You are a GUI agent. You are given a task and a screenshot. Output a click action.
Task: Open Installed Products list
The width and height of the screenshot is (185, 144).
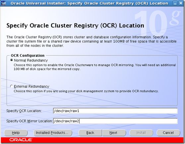pyautogui.click(x=53, y=133)
